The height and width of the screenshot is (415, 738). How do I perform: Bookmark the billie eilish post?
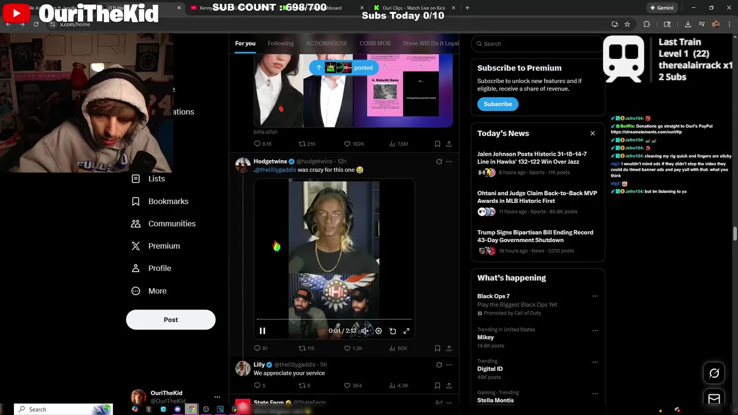438,144
